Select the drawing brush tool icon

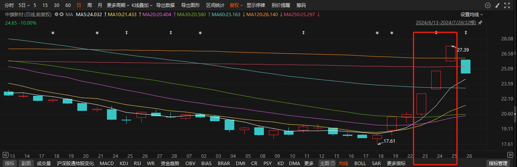point(498,5)
